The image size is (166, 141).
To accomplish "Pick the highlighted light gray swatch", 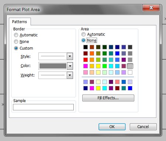I will point(130,66).
